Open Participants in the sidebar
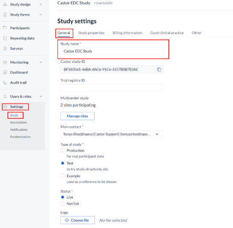The height and width of the screenshot is (228, 233). click(20, 28)
